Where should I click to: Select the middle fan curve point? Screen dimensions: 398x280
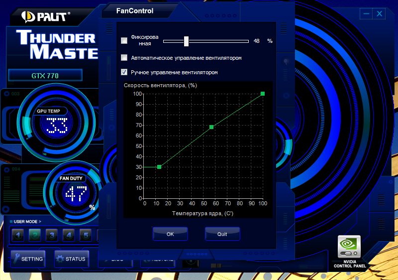211,127
